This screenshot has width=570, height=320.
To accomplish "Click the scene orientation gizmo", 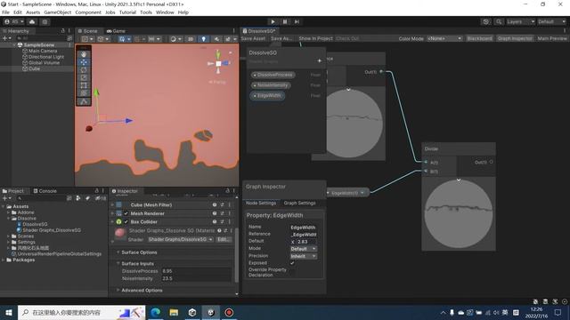I will (x=218, y=63).
